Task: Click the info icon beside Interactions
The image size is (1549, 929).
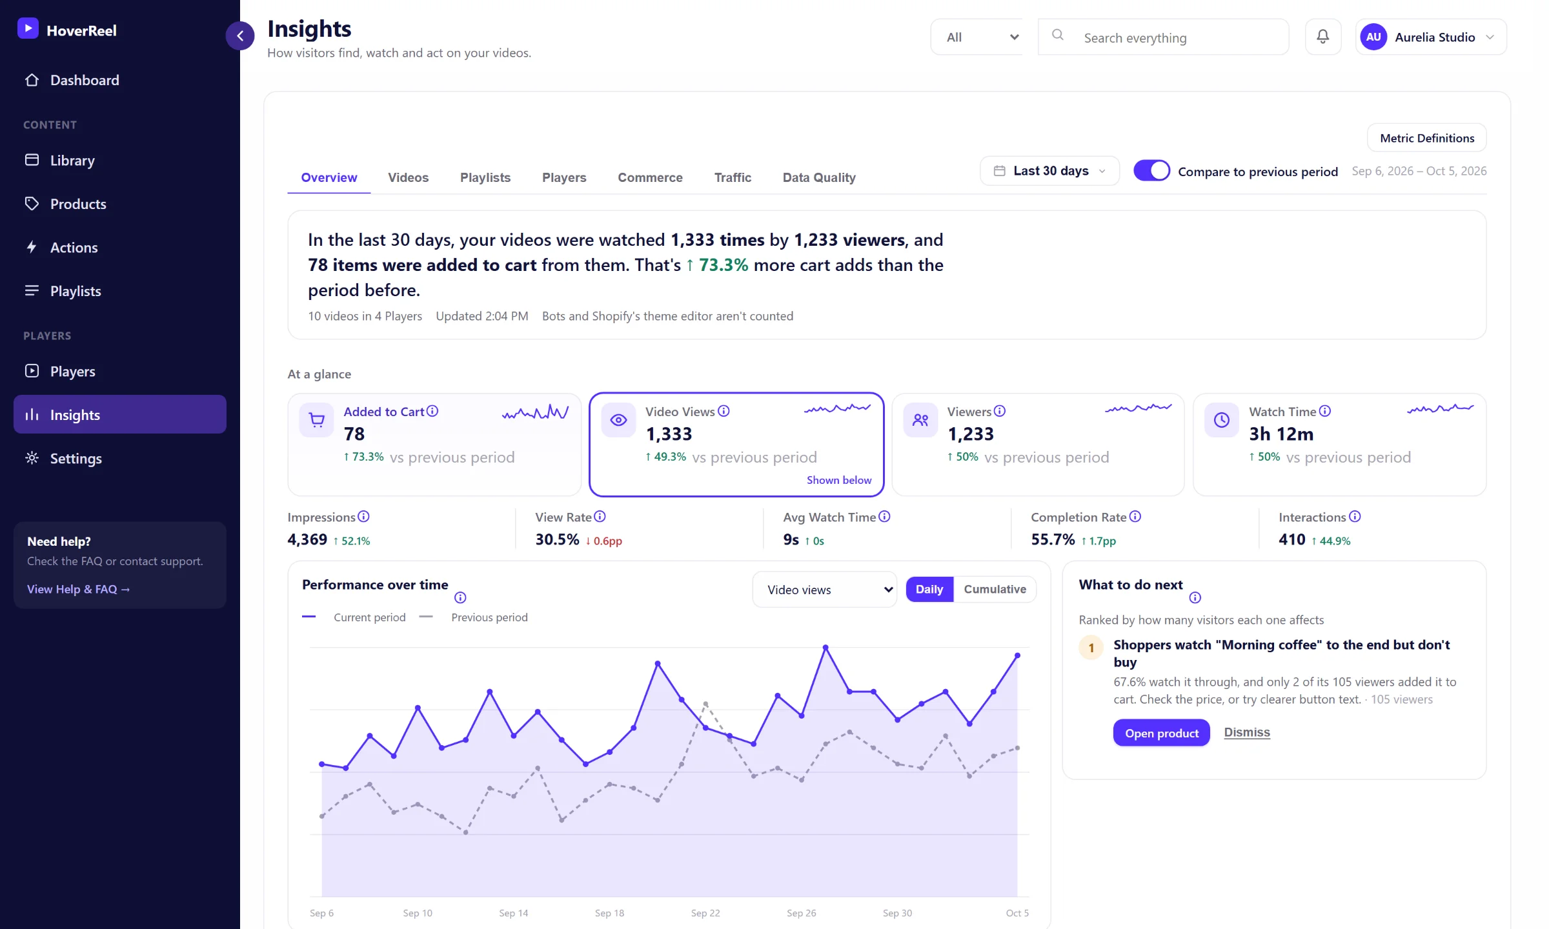Action: (x=1355, y=517)
